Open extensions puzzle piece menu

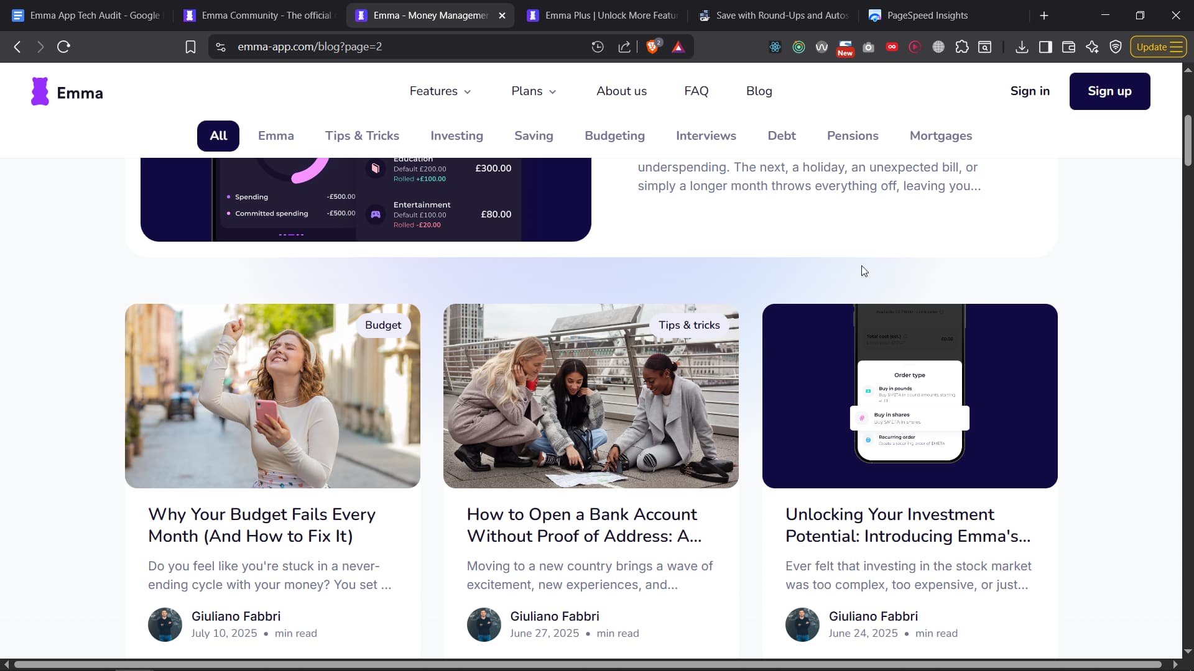click(x=962, y=47)
